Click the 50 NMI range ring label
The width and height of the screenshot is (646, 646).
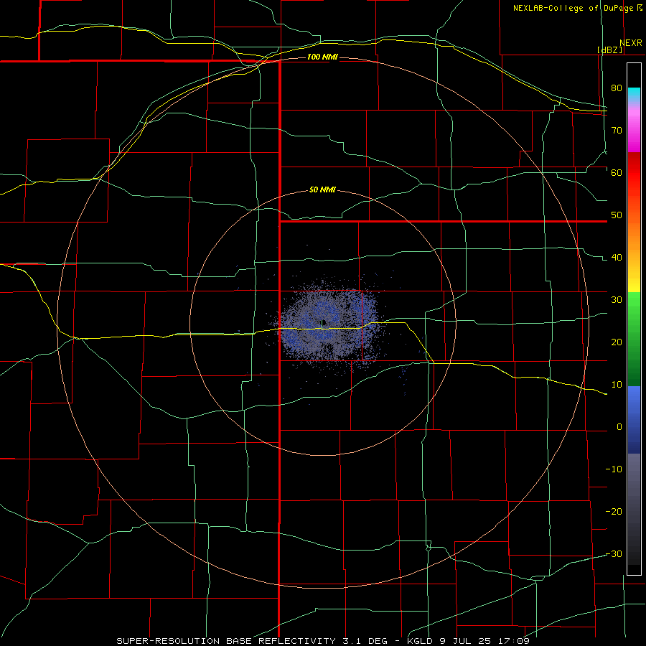click(322, 189)
